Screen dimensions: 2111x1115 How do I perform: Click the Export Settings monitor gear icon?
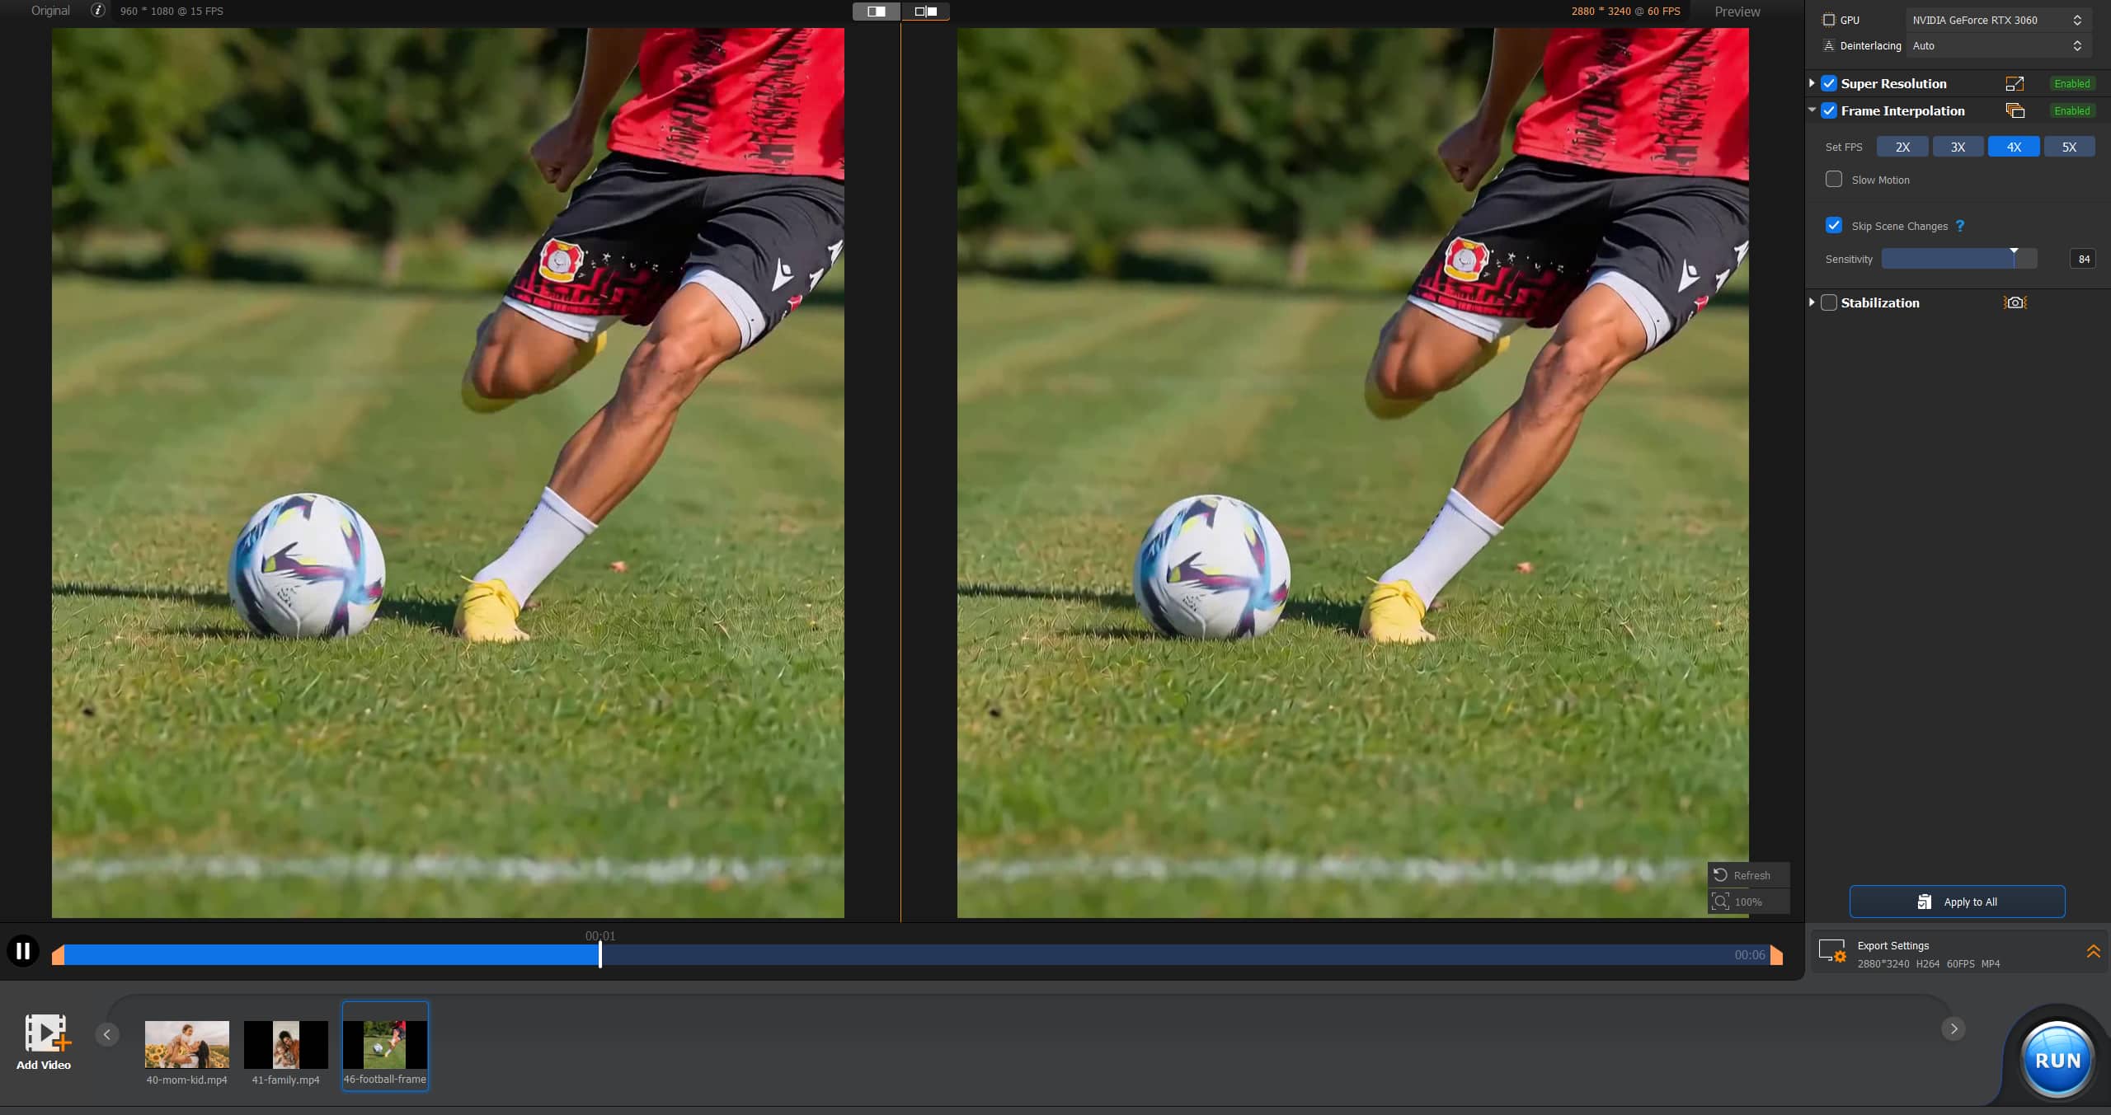tap(1832, 952)
